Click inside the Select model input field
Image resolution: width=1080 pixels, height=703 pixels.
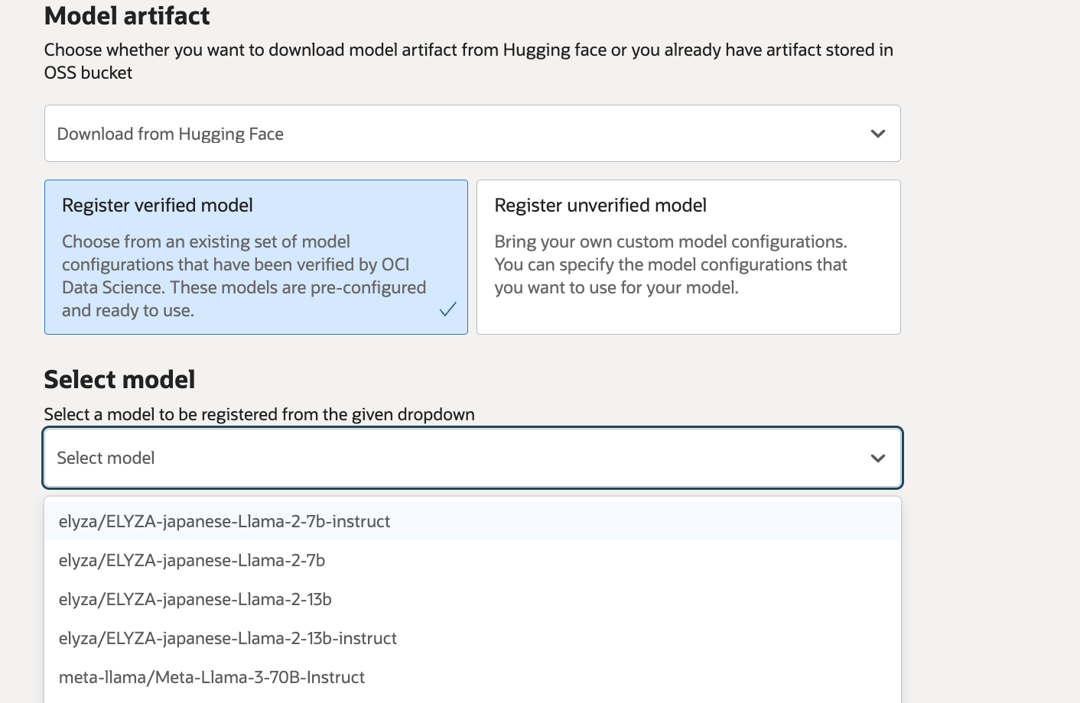(459, 458)
